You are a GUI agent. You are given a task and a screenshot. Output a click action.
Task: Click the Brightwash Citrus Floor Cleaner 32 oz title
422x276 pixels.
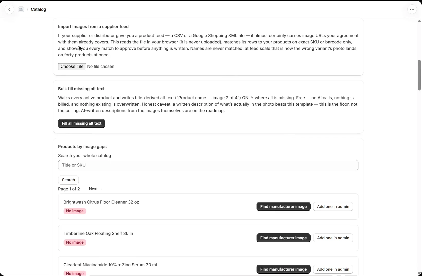[x=101, y=202]
